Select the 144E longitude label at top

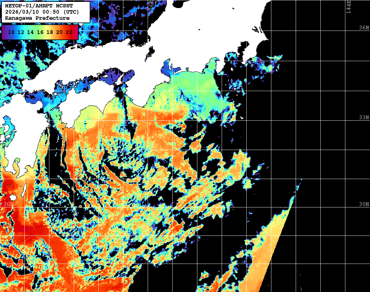click(x=348, y=7)
